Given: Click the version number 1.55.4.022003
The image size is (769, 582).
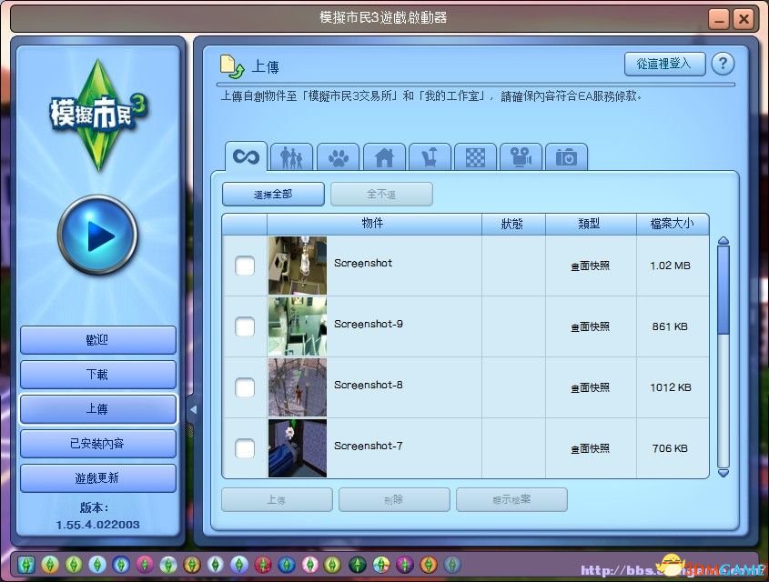Looking at the screenshot, I should [97, 525].
